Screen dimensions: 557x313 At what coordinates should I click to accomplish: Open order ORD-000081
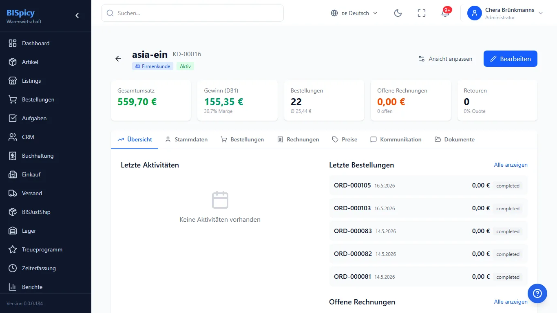tap(428, 277)
